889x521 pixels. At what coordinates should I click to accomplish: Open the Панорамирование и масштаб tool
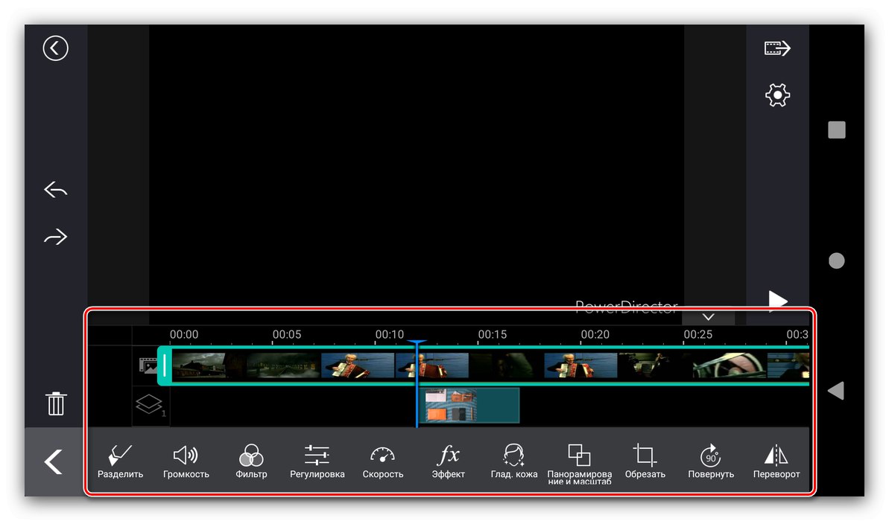pos(580,464)
